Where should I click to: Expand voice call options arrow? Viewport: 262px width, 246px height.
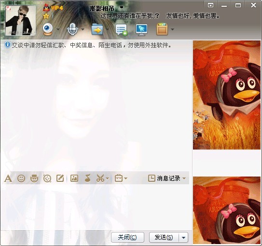pos(83,29)
